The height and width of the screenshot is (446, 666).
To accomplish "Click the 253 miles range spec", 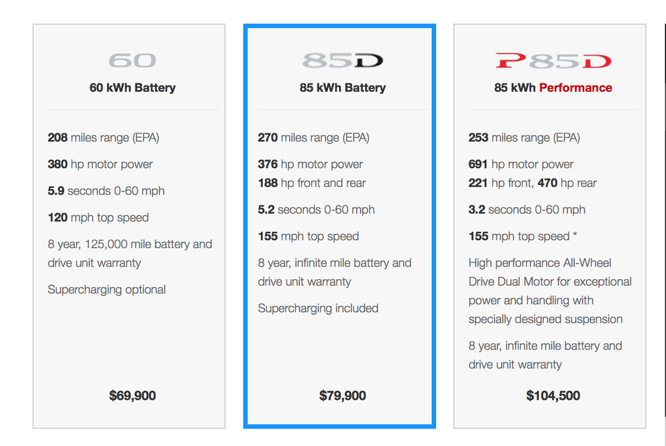I will point(524,137).
